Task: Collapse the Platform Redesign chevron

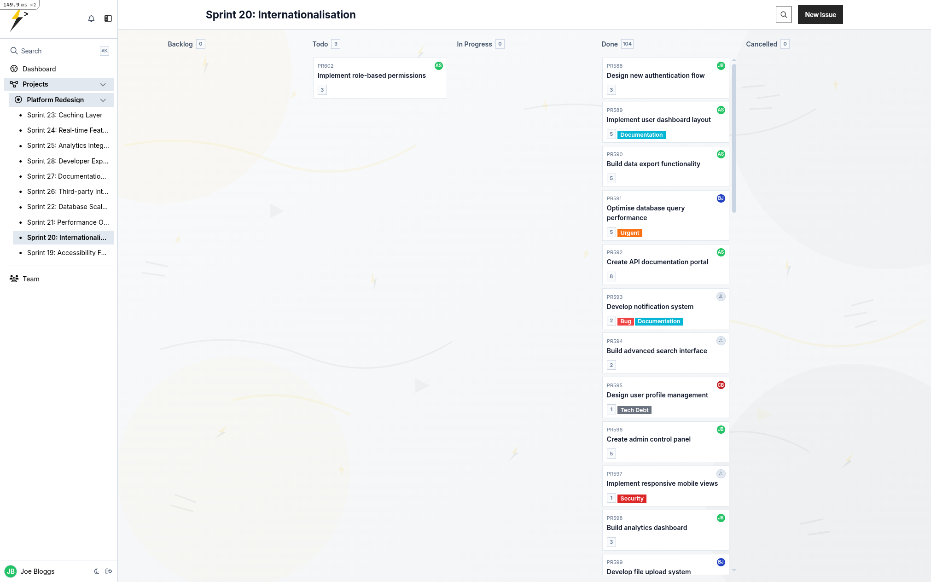Action: 103,100
